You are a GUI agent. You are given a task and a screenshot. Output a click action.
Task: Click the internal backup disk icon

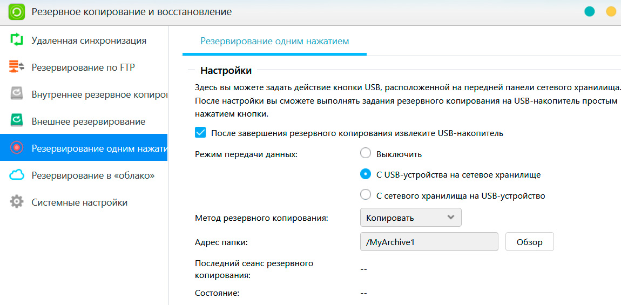coord(17,94)
